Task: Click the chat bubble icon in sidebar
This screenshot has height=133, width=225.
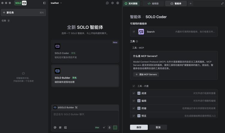Action: [23, 73]
